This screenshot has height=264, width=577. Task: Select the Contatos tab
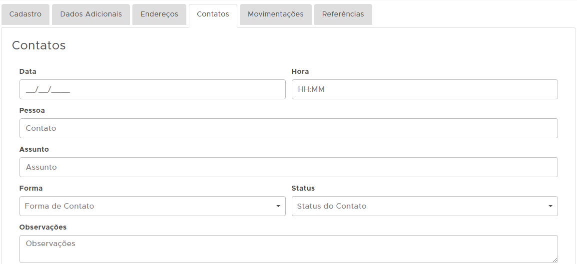pos(213,14)
